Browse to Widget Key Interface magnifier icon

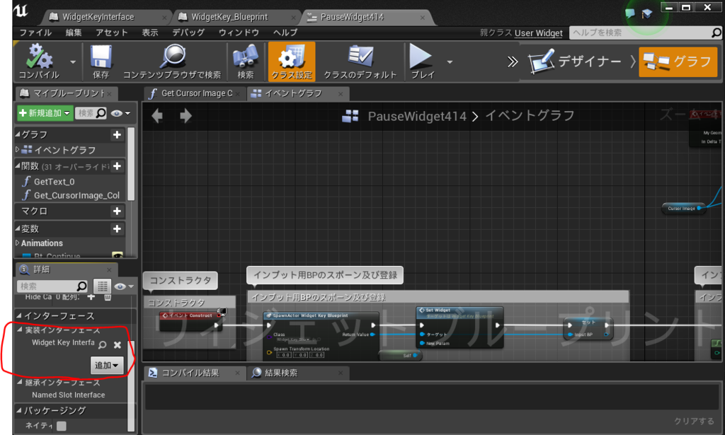pos(103,344)
